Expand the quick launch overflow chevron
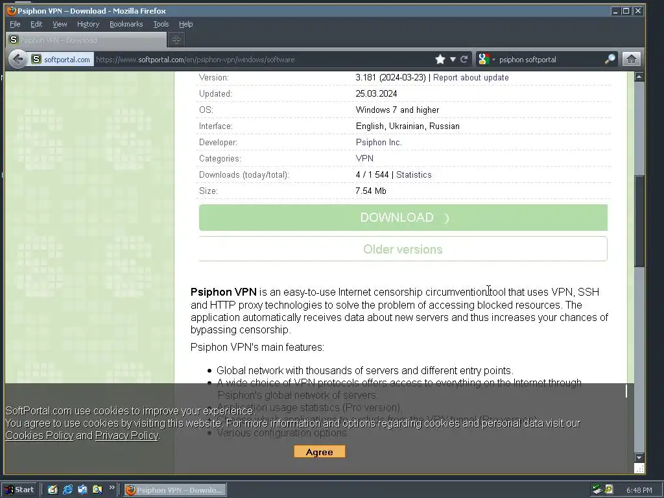 tap(112, 488)
